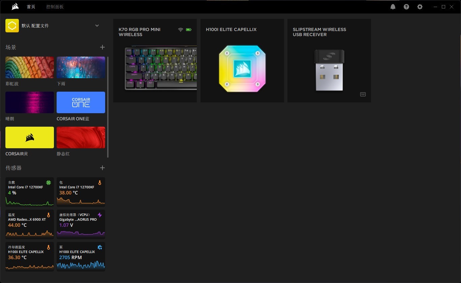
Task: Click the 场景 section heading
Action: [x=11, y=47]
